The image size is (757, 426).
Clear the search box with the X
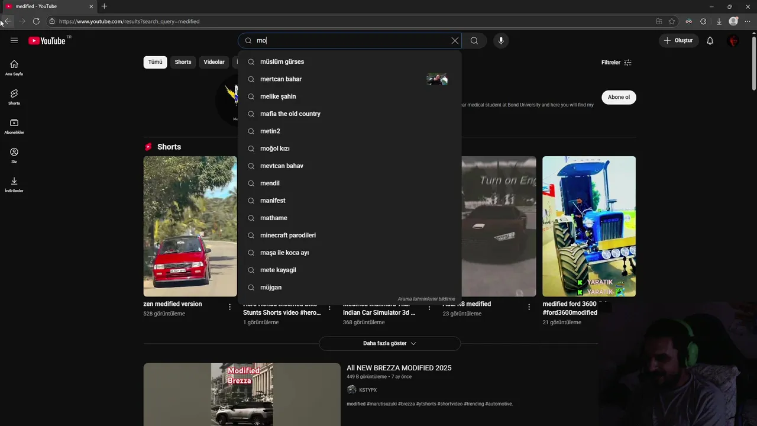click(455, 41)
